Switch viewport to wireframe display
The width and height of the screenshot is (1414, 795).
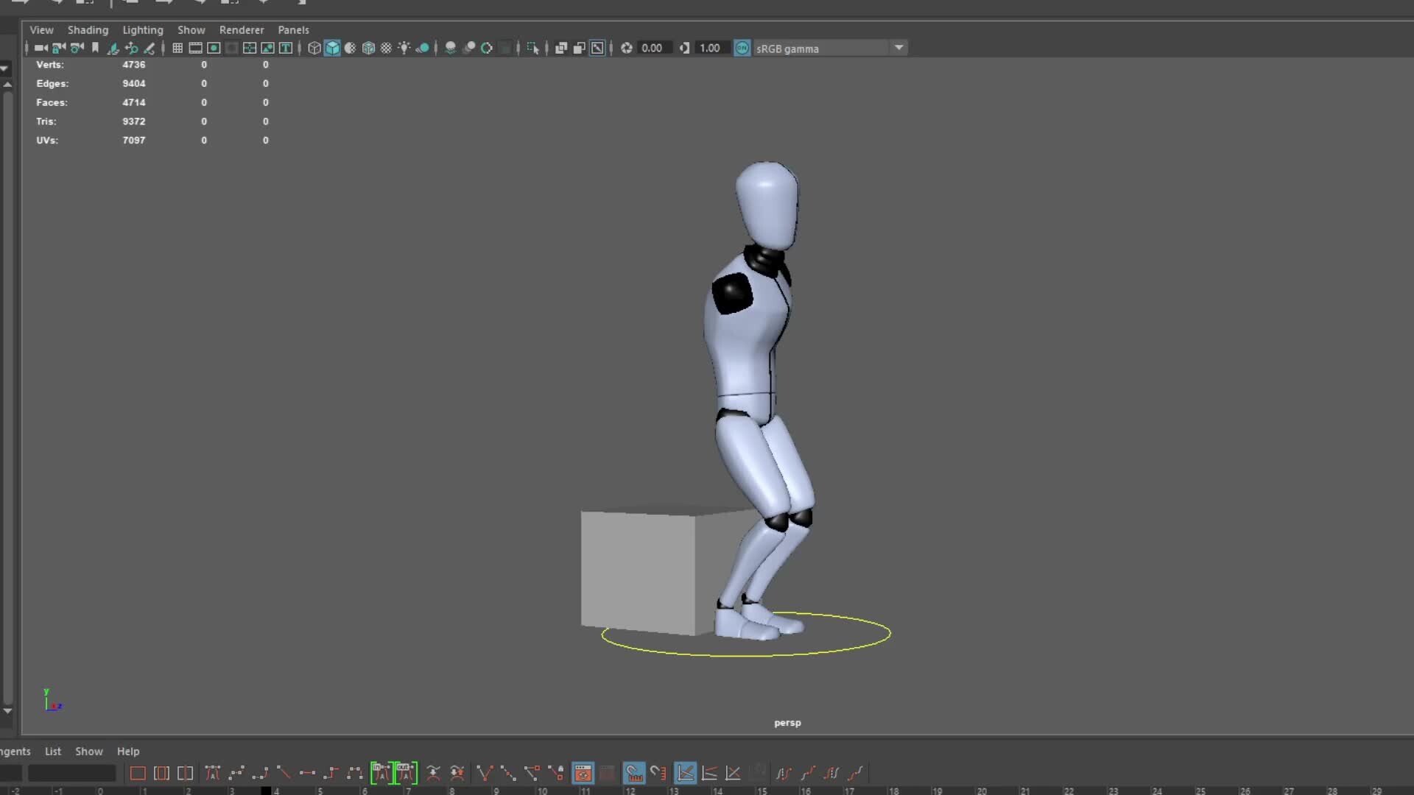coord(314,48)
